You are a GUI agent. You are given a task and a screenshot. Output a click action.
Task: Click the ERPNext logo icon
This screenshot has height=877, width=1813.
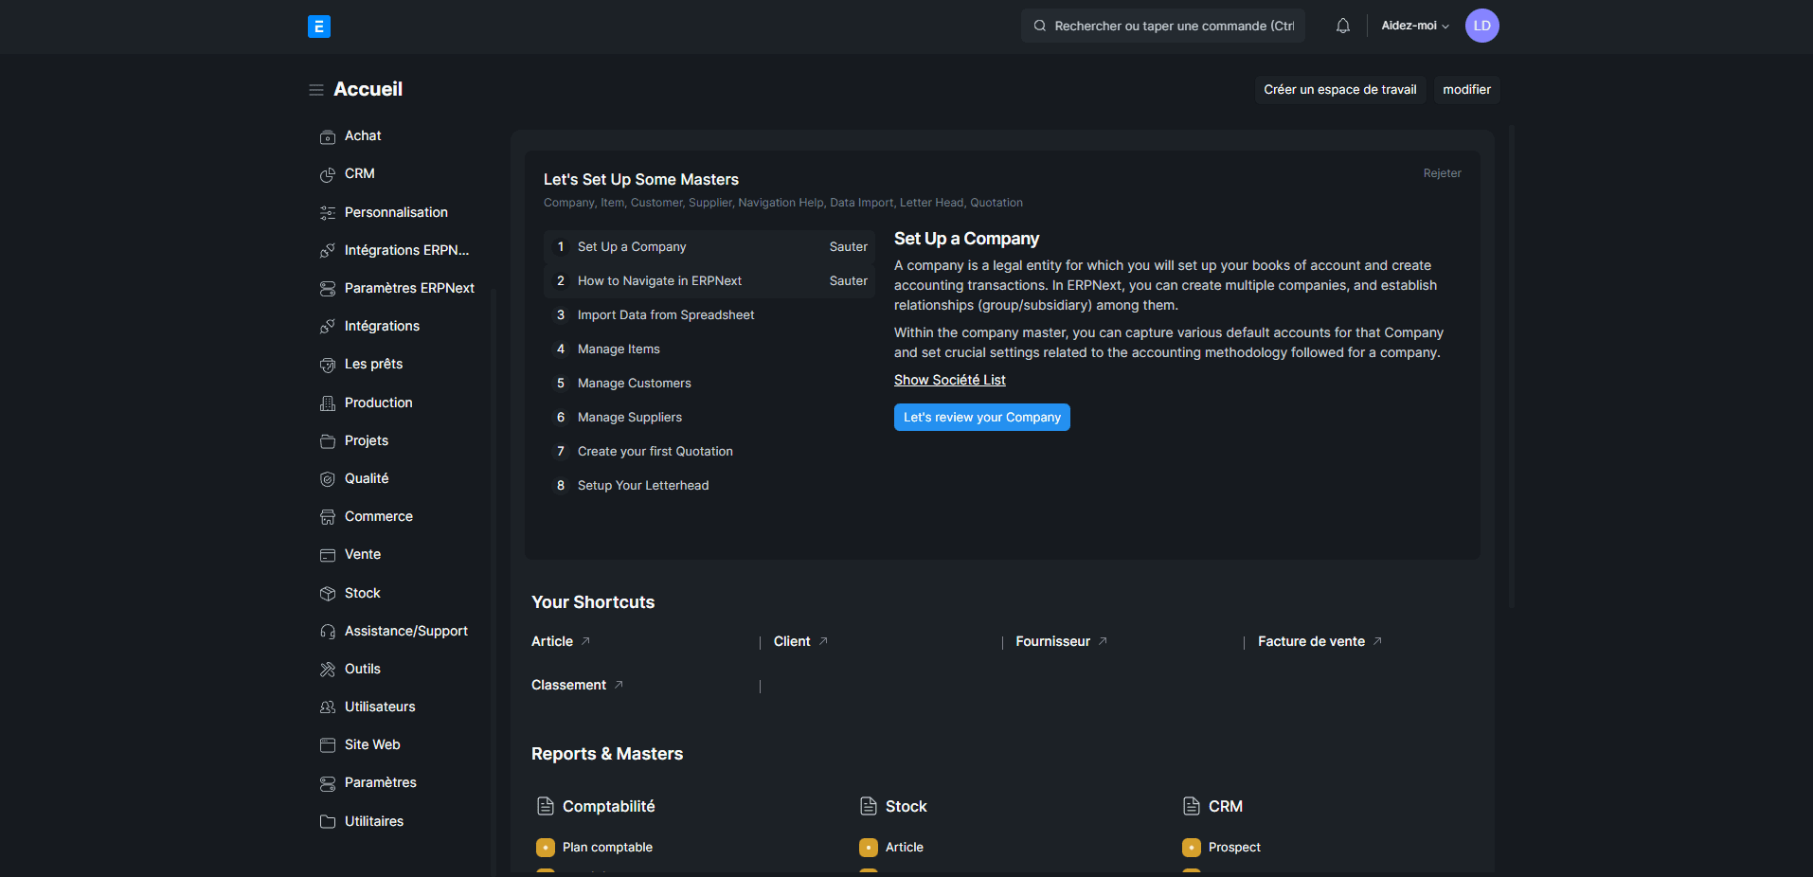[319, 27]
